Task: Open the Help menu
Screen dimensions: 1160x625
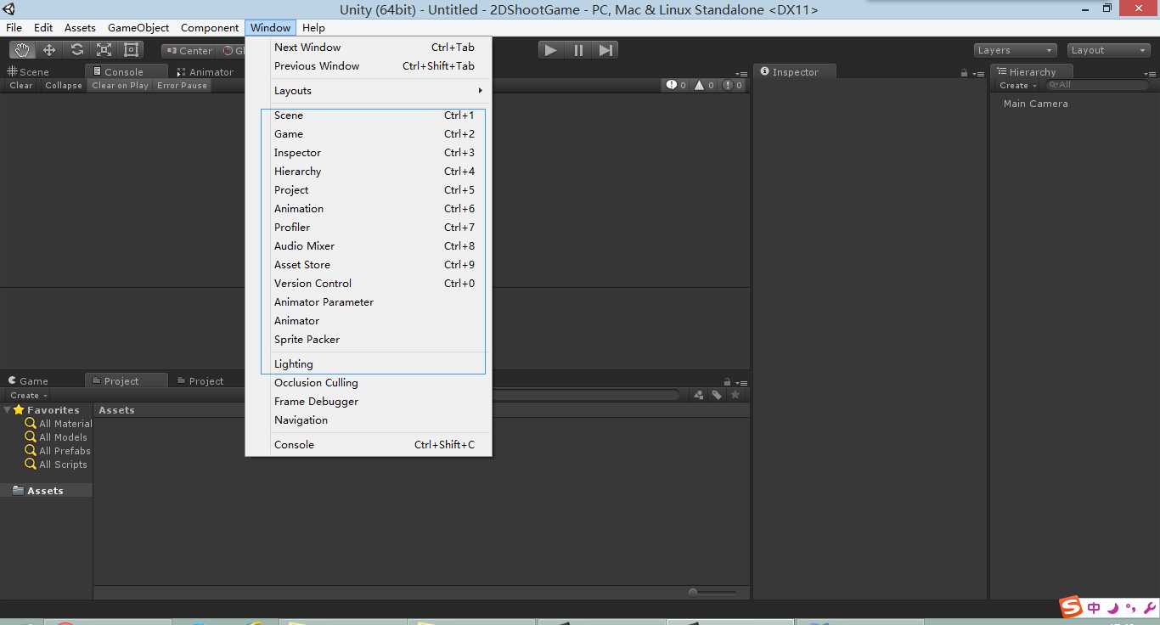Action: coord(313,27)
